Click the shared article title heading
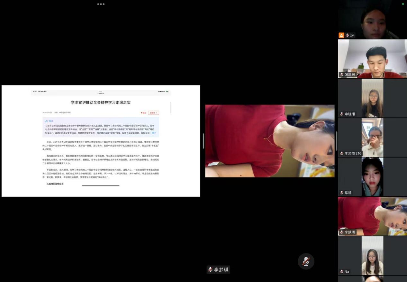407x282 pixels. coord(101,103)
